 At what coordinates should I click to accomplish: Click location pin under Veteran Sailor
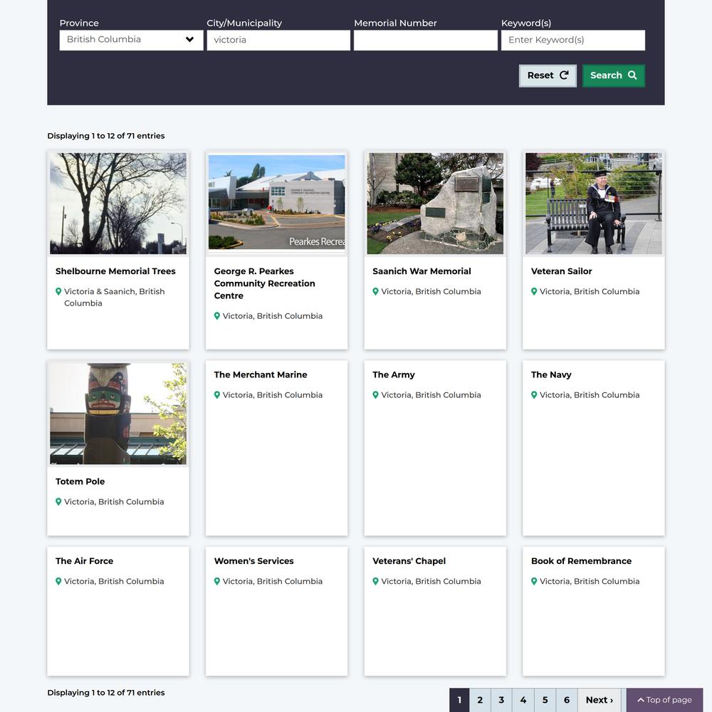click(534, 292)
